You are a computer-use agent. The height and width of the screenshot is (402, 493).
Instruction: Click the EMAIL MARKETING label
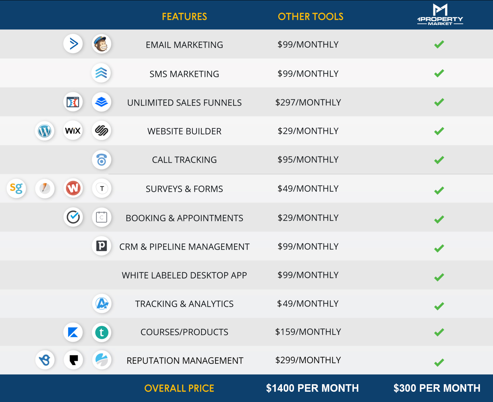(x=184, y=45)
